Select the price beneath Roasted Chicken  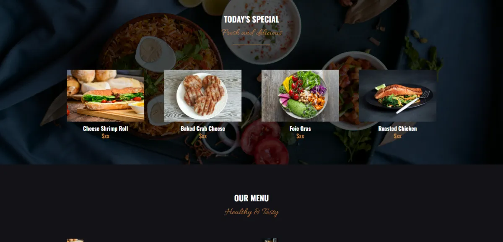point(397,136)
